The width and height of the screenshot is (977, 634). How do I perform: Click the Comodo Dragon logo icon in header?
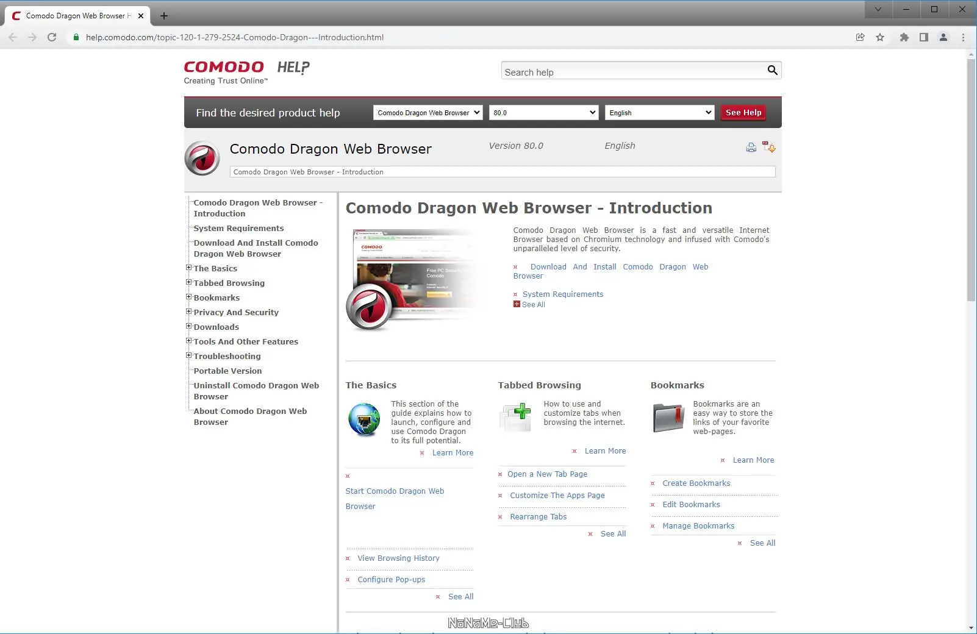pyautogui.click(x=202, y=158)
